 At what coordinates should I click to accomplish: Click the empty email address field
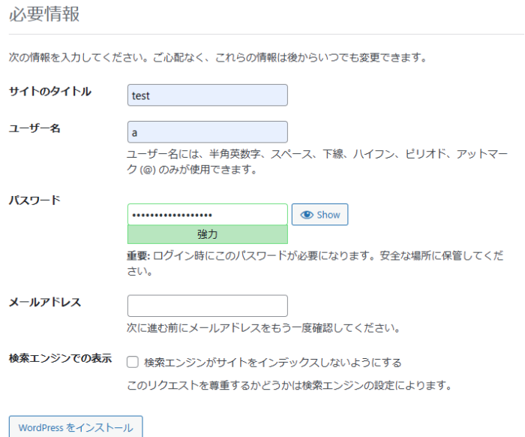[x=208, y=306]
